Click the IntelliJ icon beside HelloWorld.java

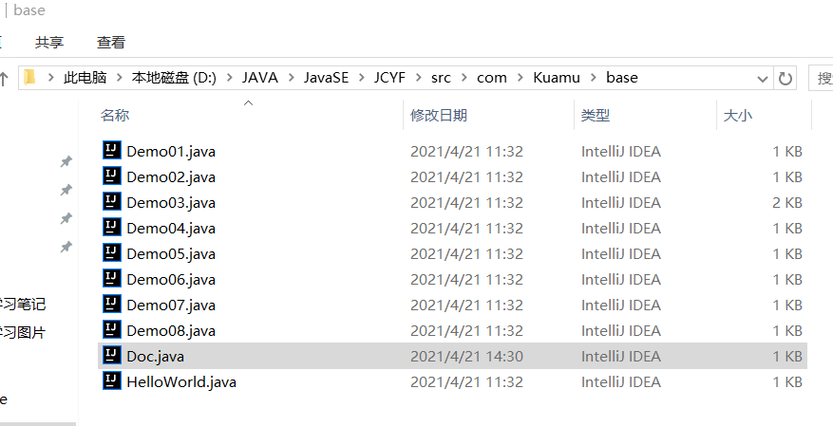pyautogui.click(x=112, y=380)
